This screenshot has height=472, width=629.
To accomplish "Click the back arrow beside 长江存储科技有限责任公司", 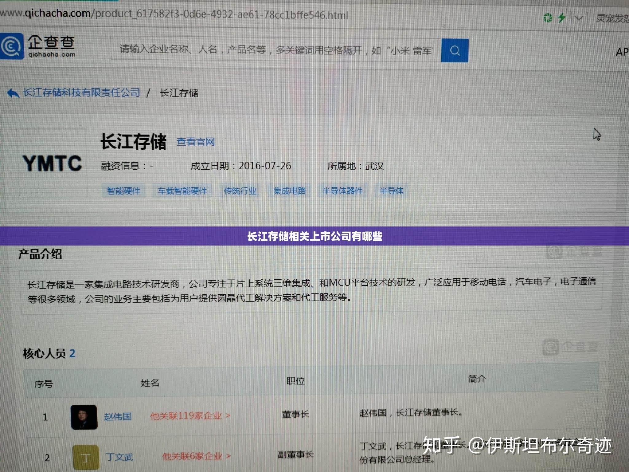I will (x=13, y=93).
